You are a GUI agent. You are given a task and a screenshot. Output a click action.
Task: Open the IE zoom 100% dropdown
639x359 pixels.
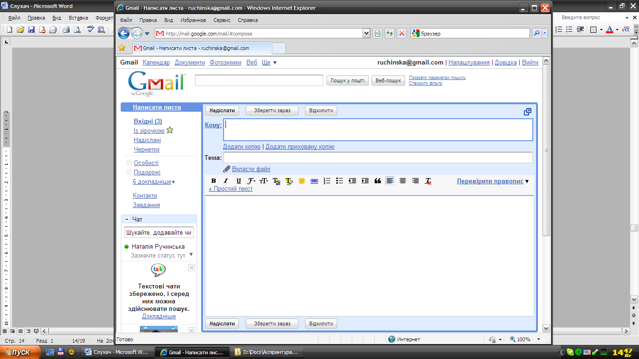click(538, 339)
